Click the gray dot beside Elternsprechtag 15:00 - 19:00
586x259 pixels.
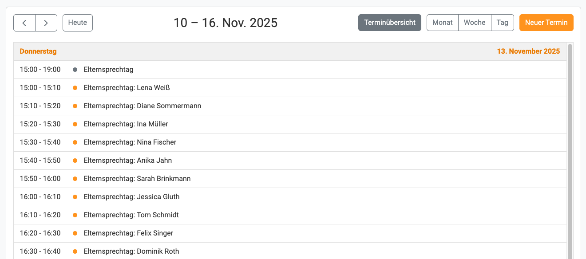75,70
